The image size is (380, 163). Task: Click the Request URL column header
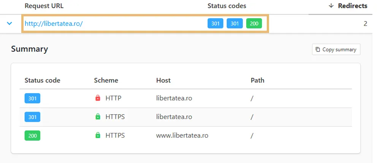pos(44,6)
